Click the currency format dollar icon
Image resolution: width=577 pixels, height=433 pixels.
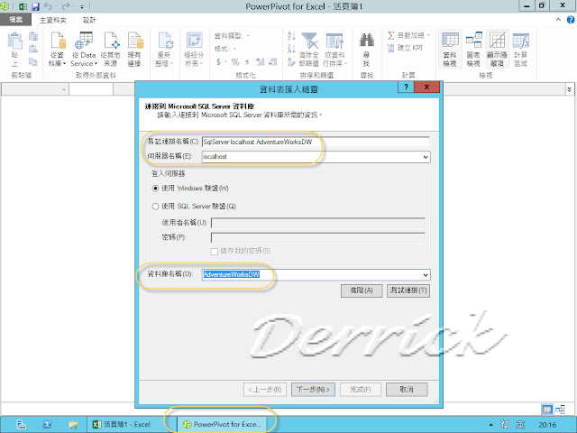218,62
